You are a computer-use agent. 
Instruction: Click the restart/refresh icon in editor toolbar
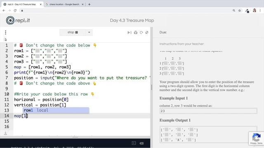point(141,32)
